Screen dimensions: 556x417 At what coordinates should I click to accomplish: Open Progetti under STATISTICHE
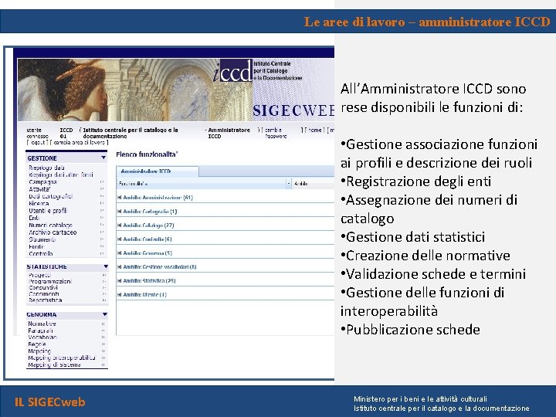click(39, 275)
